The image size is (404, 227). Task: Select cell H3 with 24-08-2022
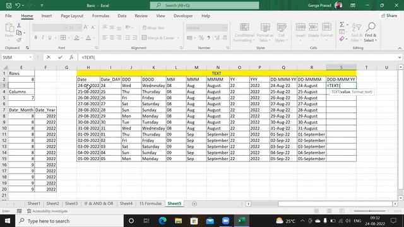(88, 86)
